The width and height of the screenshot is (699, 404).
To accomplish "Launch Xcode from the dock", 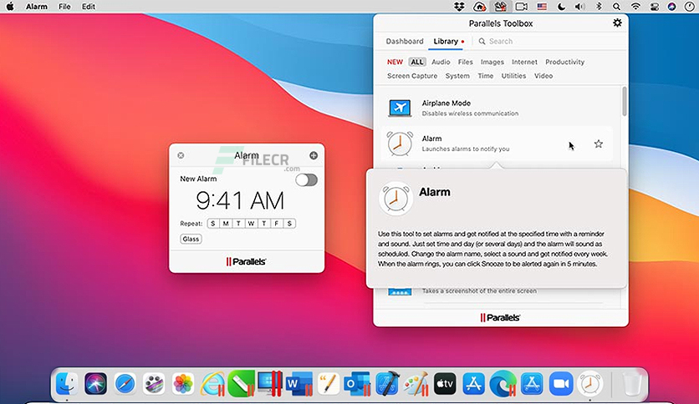I will pos(387,383).
